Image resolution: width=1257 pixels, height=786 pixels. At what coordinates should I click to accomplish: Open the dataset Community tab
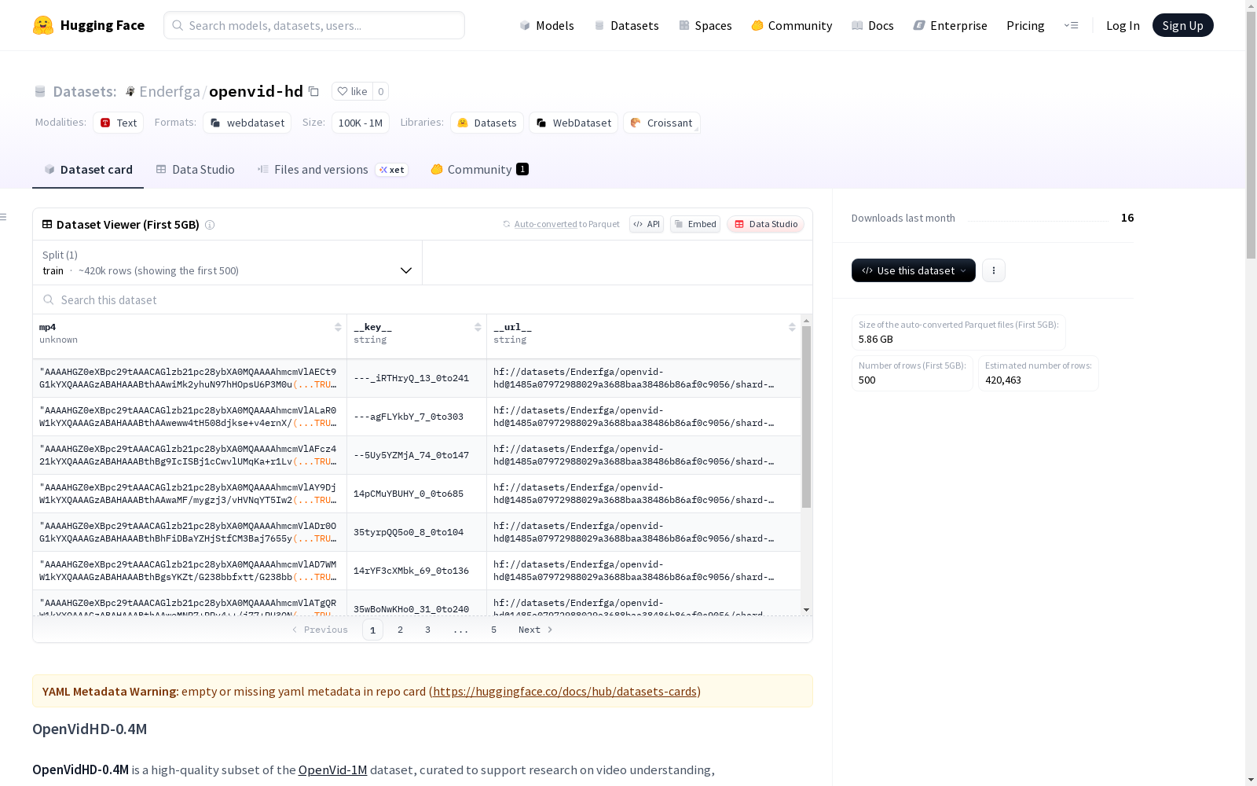[x=479, y=169]
